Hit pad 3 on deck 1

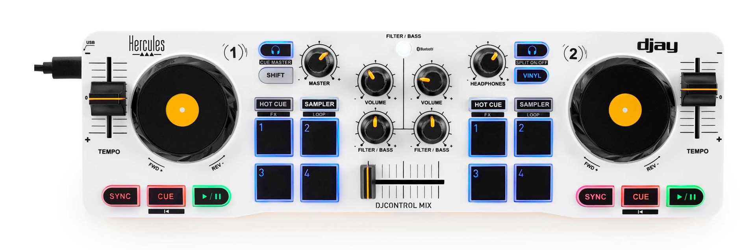point(274,182)
